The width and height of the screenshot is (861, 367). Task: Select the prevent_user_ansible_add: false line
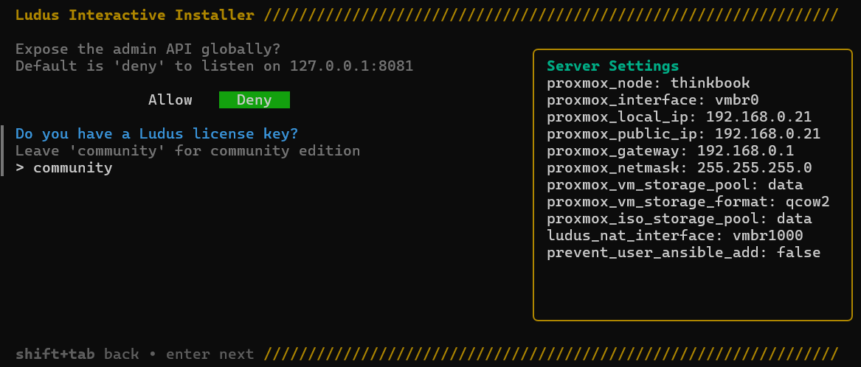[x=683, y=253]
